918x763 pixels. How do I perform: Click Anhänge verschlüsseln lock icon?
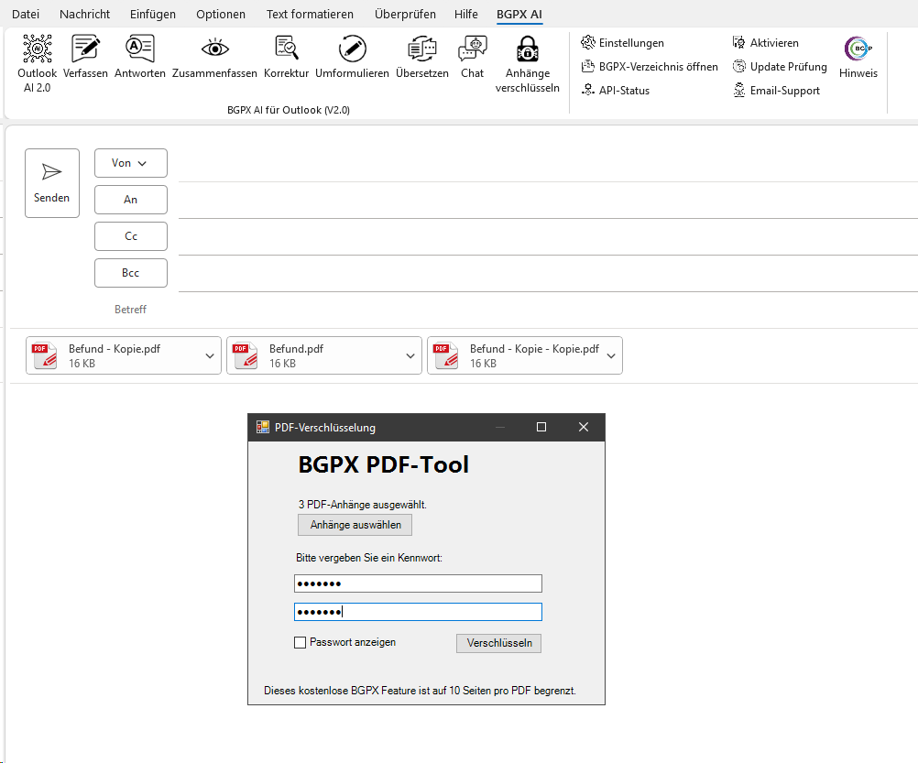coord(527,49)
